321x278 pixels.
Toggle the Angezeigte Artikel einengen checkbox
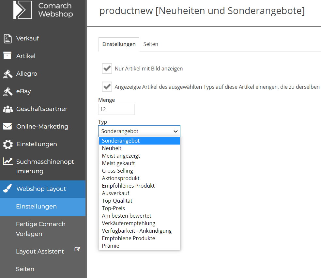point(107,87)
